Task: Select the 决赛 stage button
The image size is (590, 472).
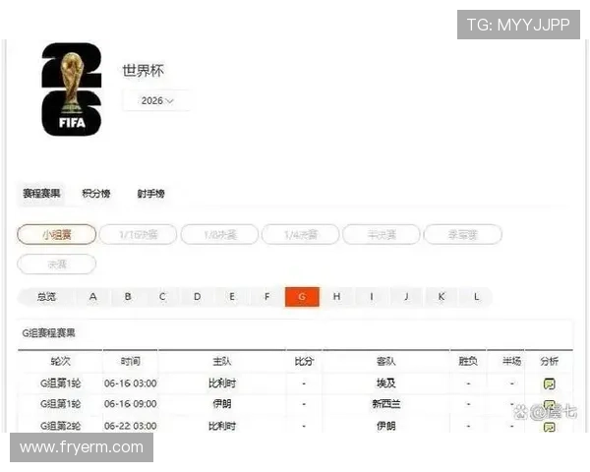Action: [57, 265]
